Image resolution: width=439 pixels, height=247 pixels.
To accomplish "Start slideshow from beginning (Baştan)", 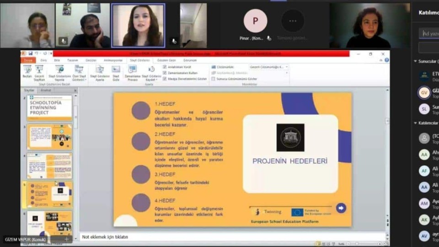I will pos(27,71).
